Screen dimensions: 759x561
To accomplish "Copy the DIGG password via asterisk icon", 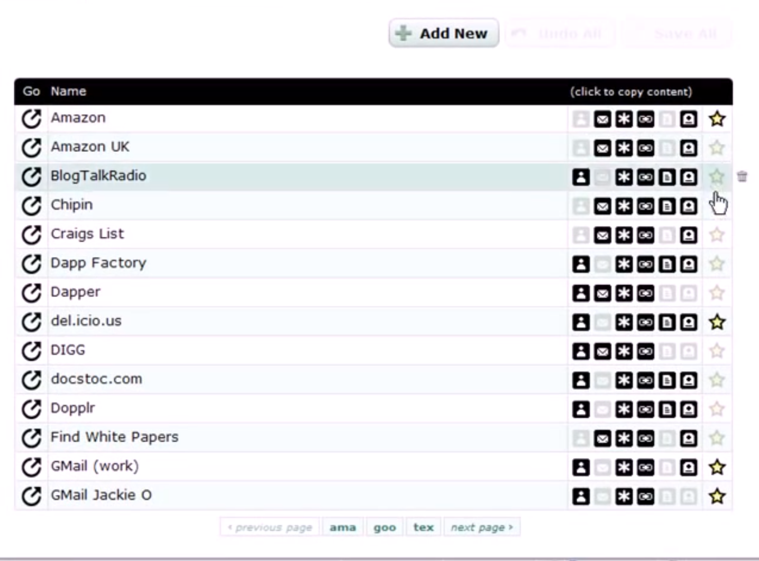I will [x=624, y=352].
